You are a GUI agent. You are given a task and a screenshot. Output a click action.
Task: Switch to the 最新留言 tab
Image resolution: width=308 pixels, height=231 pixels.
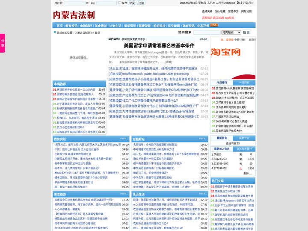pos(222,138)
